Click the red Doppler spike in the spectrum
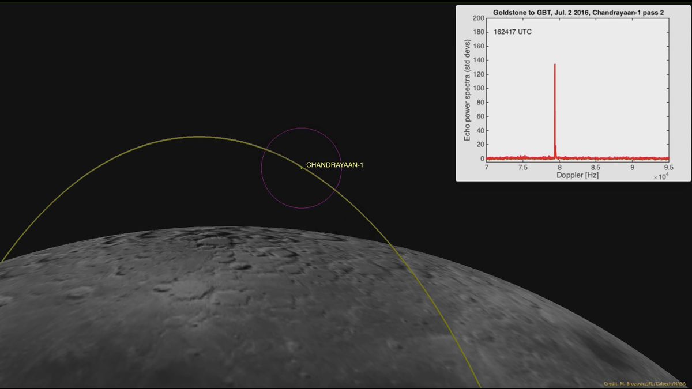 tap(555, 104)
